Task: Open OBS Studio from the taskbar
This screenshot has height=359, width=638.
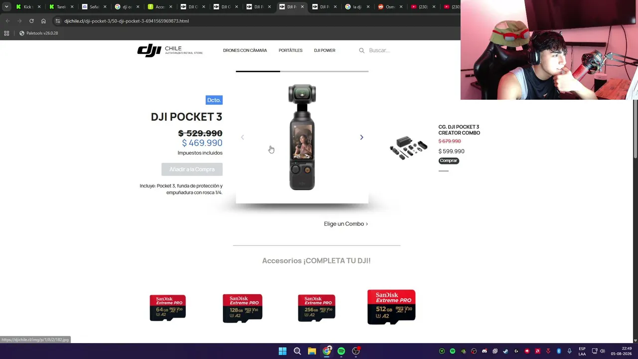Action: click(356, 351)
